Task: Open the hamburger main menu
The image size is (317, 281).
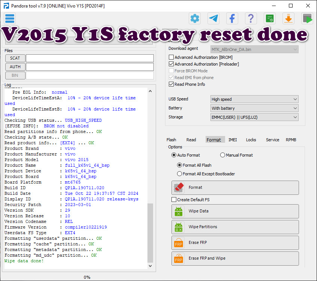Action: pos(10,19)
